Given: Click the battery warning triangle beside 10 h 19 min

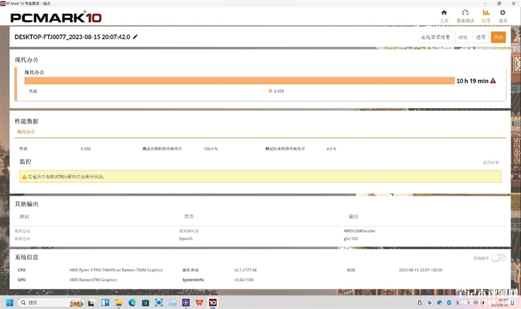Looking at the screenshot, I should coord(493,81).
